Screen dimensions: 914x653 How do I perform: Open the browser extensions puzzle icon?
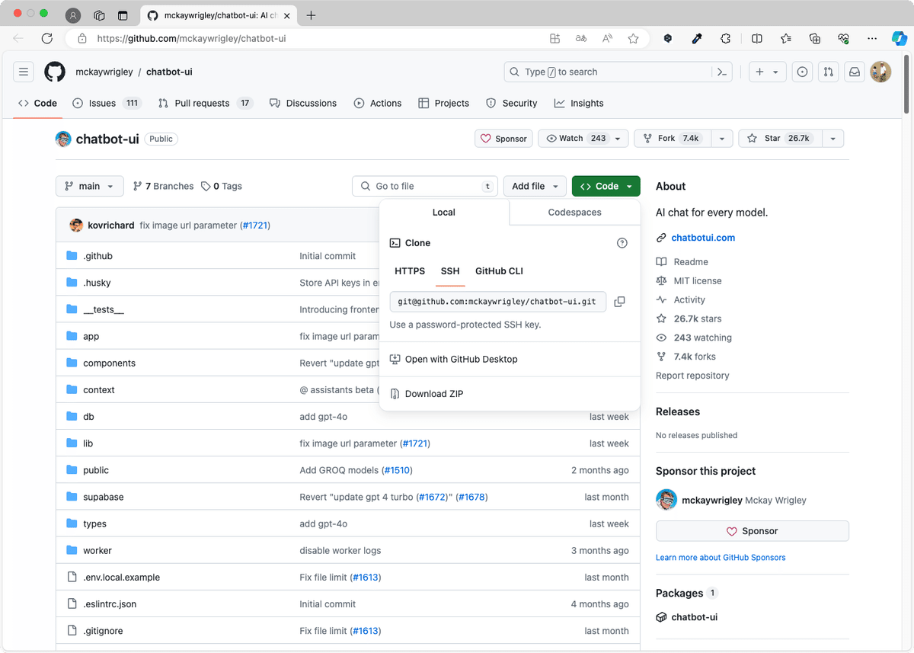pos(725,38)
